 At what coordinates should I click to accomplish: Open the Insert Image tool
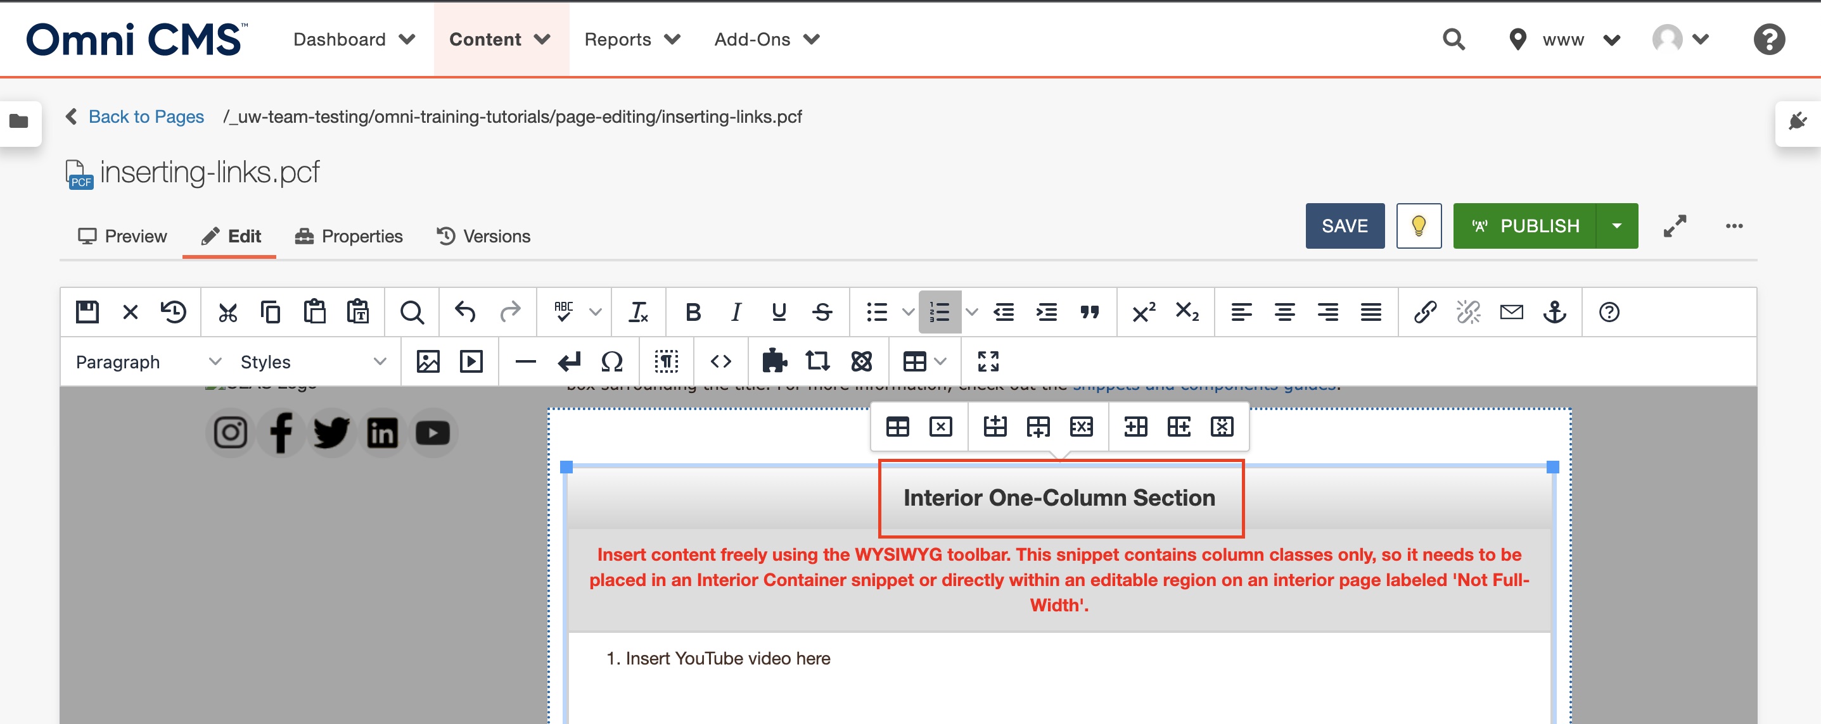click(428, 361)
